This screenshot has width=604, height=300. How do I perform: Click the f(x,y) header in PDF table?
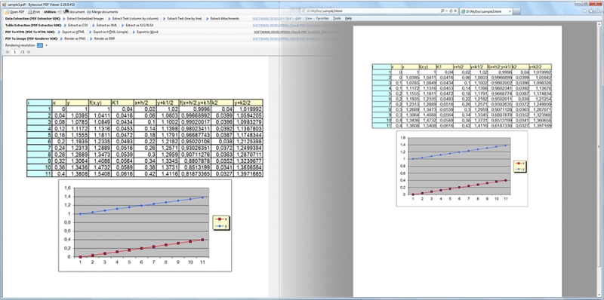[100, 103]
